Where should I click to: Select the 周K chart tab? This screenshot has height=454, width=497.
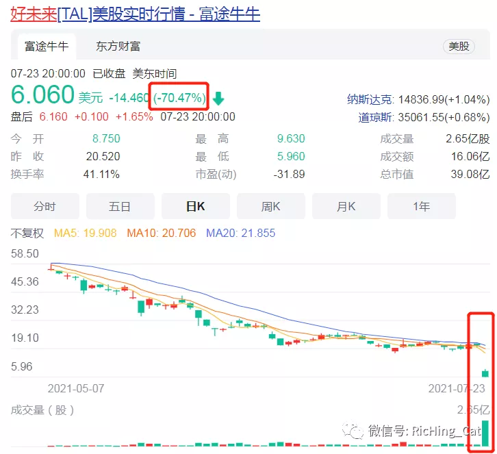pos(270,206)
